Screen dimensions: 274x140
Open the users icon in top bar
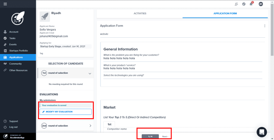(236, 4)
